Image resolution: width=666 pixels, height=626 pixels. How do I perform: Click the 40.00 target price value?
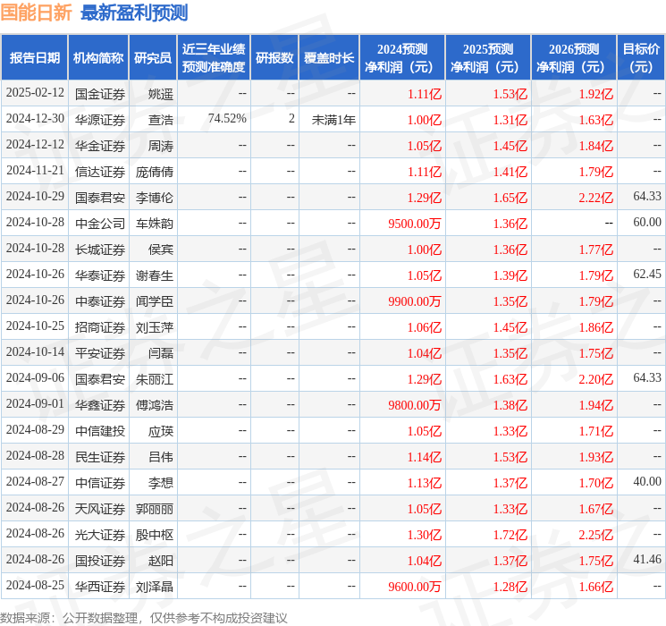647,482
